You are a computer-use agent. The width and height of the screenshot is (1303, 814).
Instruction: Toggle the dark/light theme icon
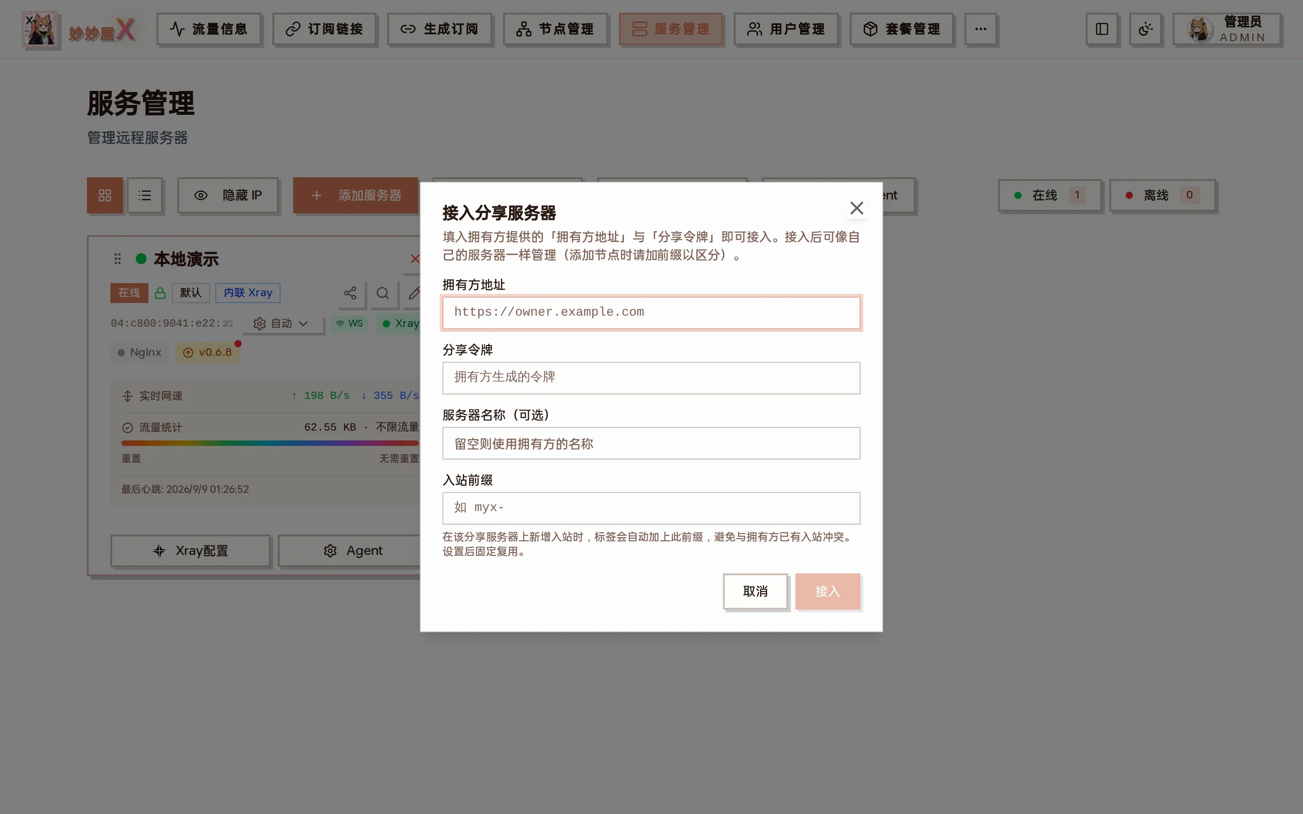click(x=1145, y=29)
